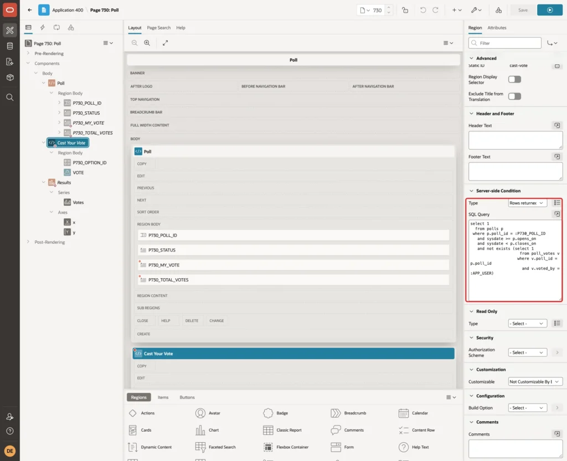Open the Help question mark icon
This screenshot has width=567, height=461.
click(x=10, y=431)
